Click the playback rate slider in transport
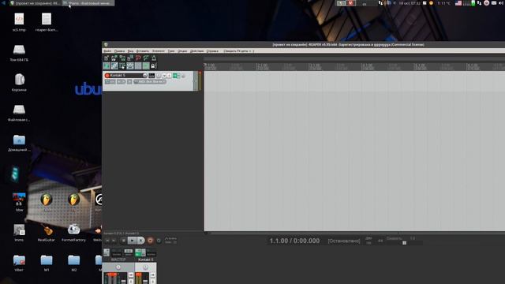Screen dimensions: 505x284 405,243
